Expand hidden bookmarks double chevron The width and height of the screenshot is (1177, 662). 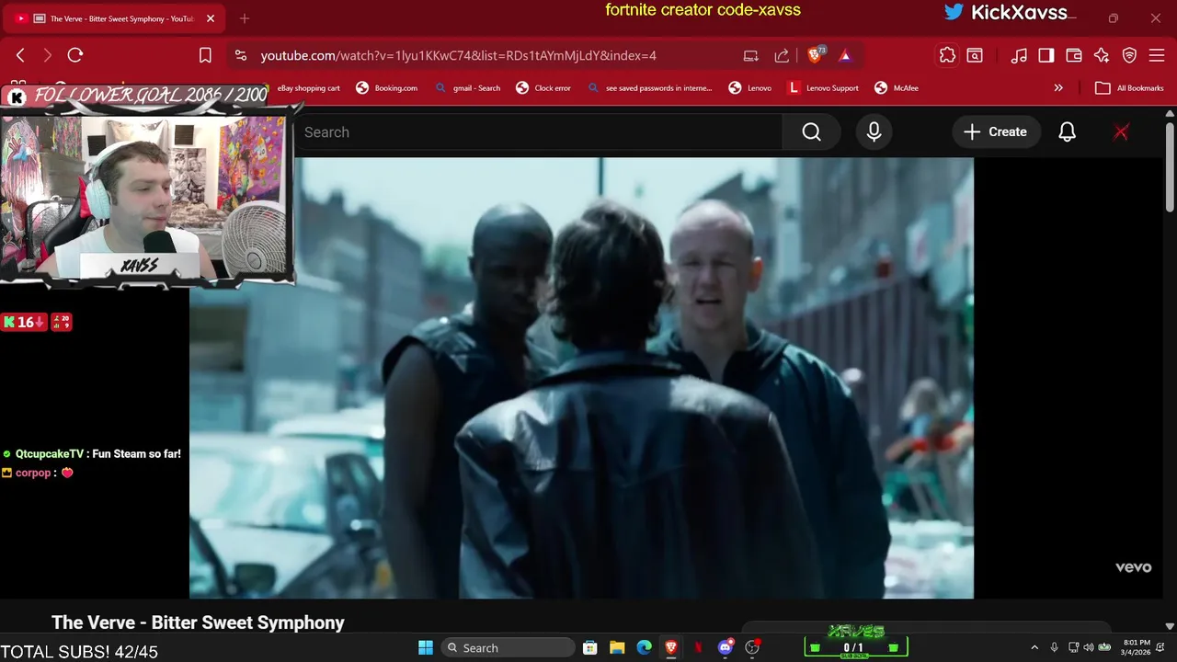pos(1058,88)
